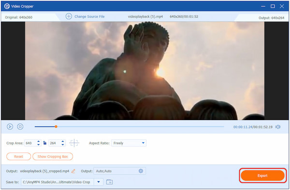The image size is (290, 190).
Task: Maximize the Video Cropper window
Action: pos(273,6)
